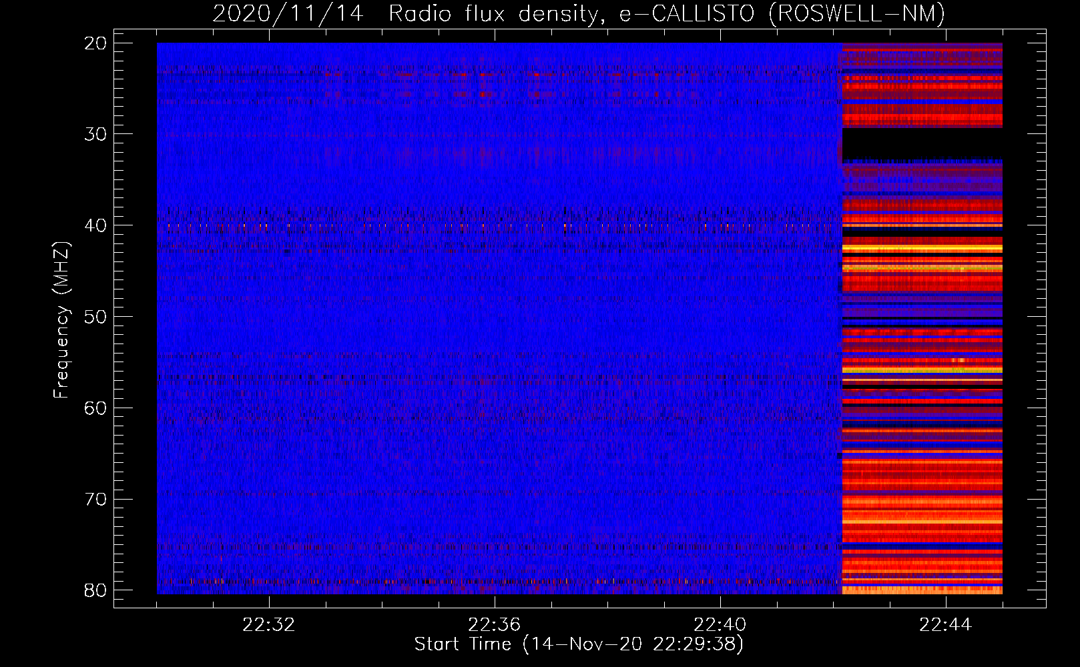The width and height of the screenshot is (1080, 667).
Task: Click the 22:44 time tick label
Action: point(945,625)
